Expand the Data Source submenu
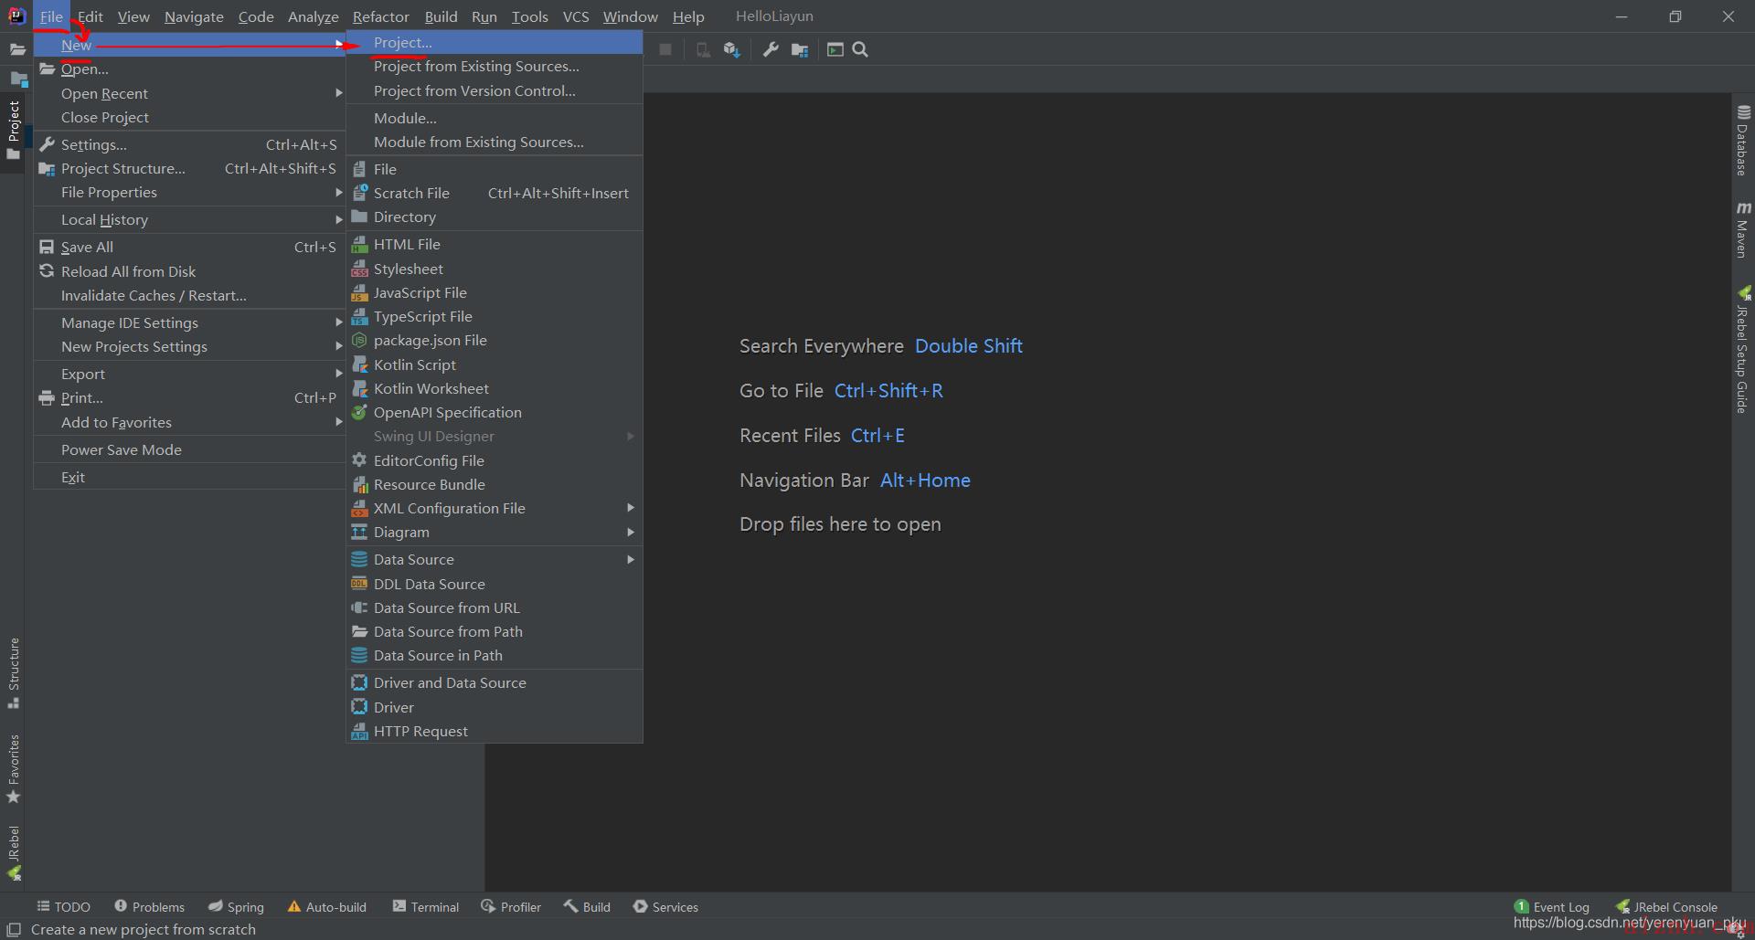The height and width of the screenshot is (940, 1755). tap(495, 559)
